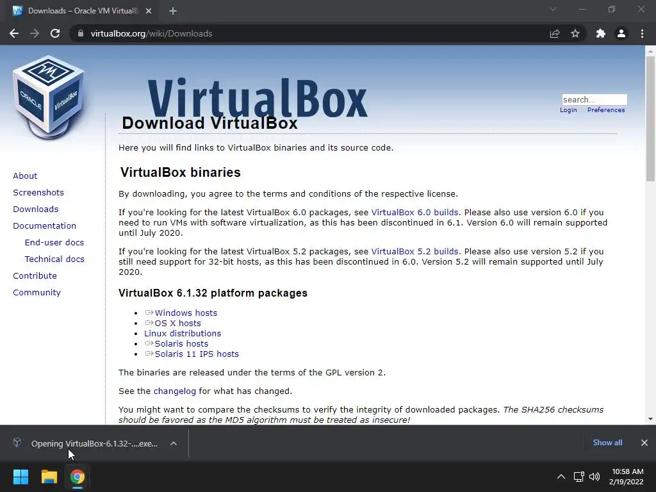The image size is (656, 492).
Task: Click the scrollbar down arrow
Action: pyautogui.click(x=650, y=419)
